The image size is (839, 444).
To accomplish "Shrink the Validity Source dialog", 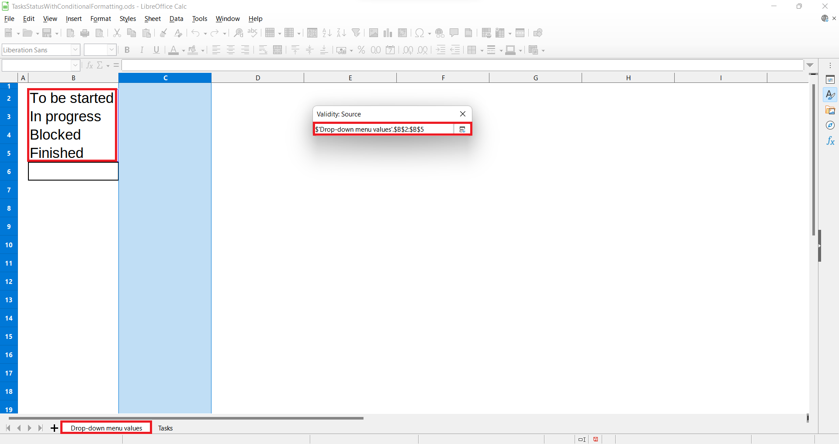I will [462, 129].
